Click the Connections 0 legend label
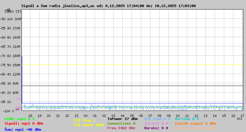 121,123
